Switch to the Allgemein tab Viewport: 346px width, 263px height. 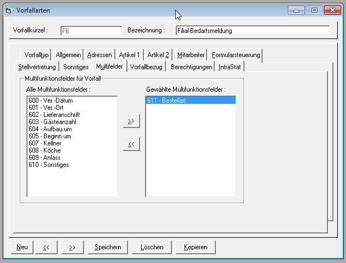[x=69, y=55]
